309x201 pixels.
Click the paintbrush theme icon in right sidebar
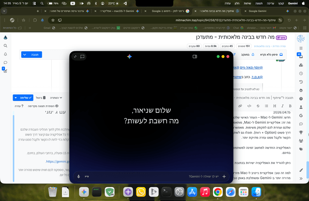point(301,170)
